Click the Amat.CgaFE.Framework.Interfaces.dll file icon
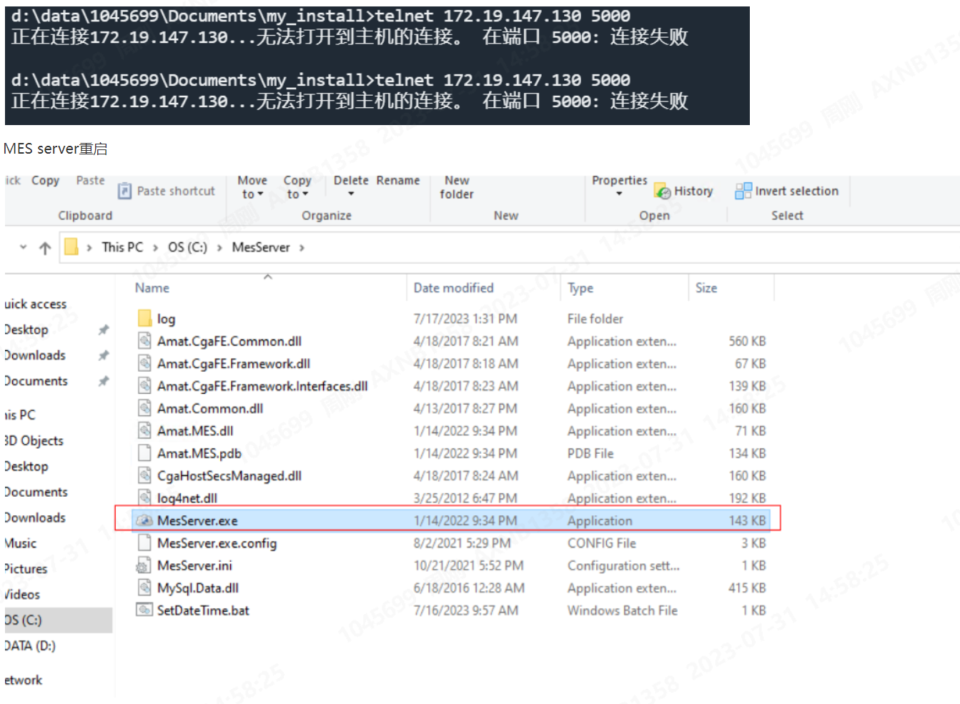 144,386
